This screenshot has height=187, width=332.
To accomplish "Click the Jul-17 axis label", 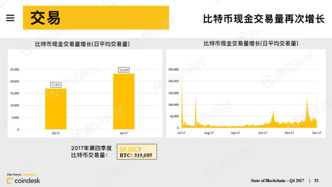I will click(181, 133).
